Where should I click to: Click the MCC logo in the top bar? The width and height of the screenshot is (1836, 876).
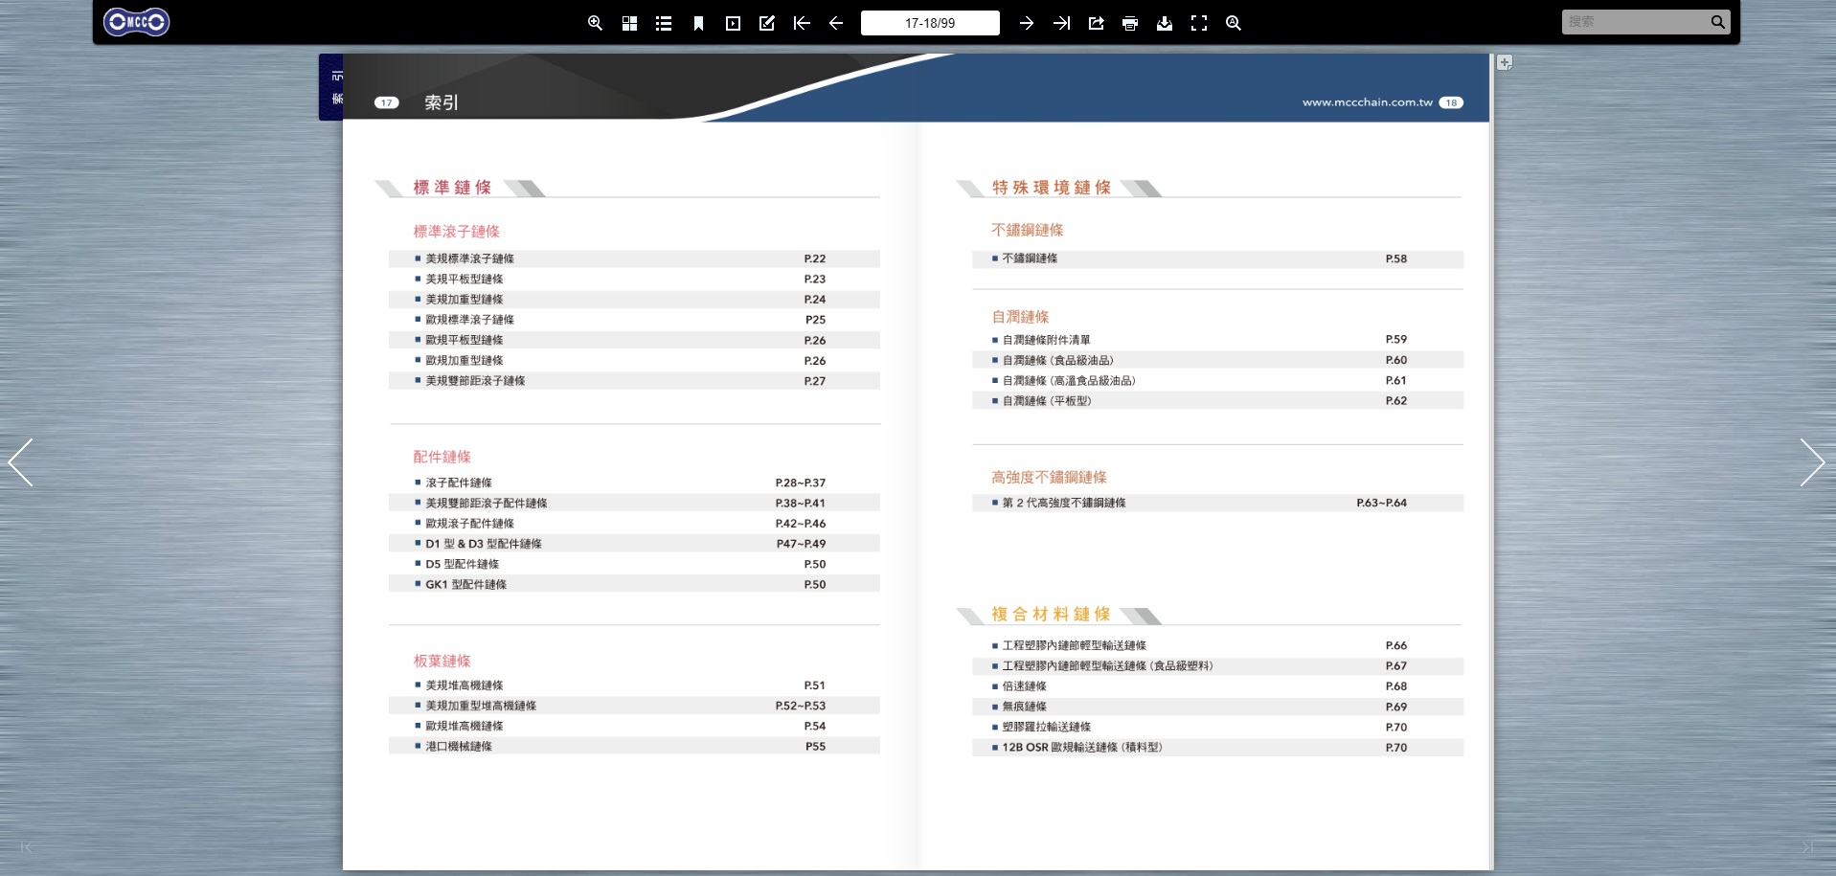(x=136, y=22)
